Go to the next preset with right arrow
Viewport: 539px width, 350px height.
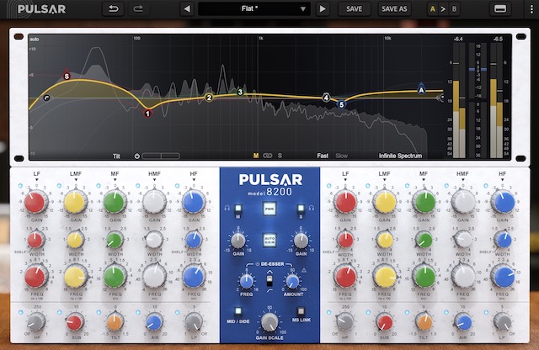point(322,8)
